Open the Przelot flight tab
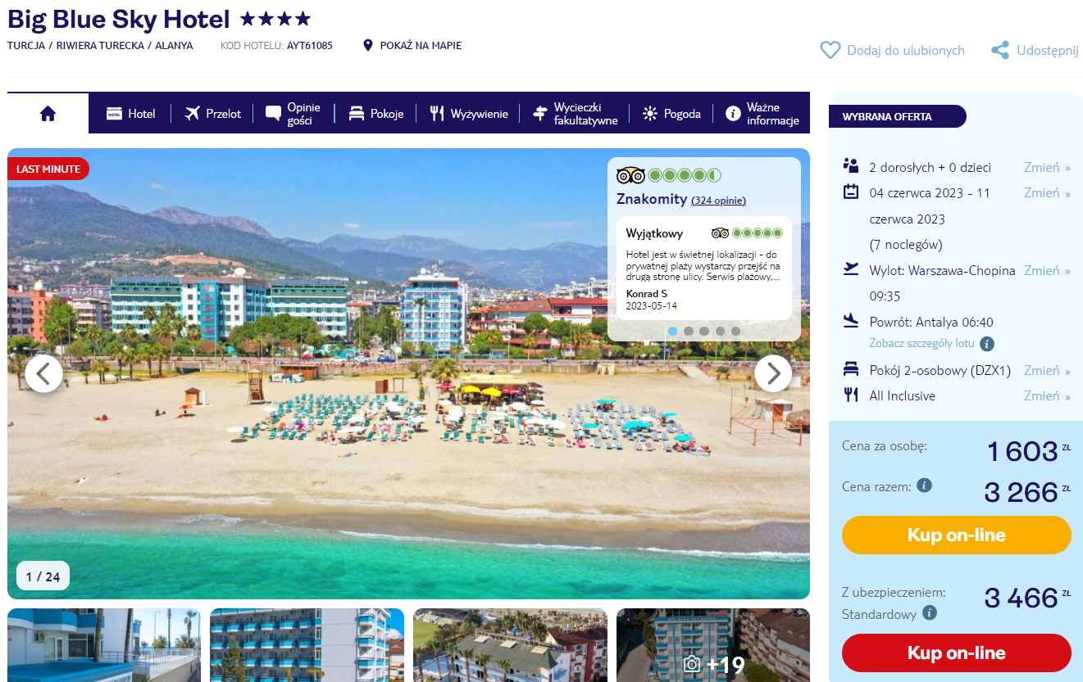Viewport: 1083px width, 682px height. tap(212, 114)
